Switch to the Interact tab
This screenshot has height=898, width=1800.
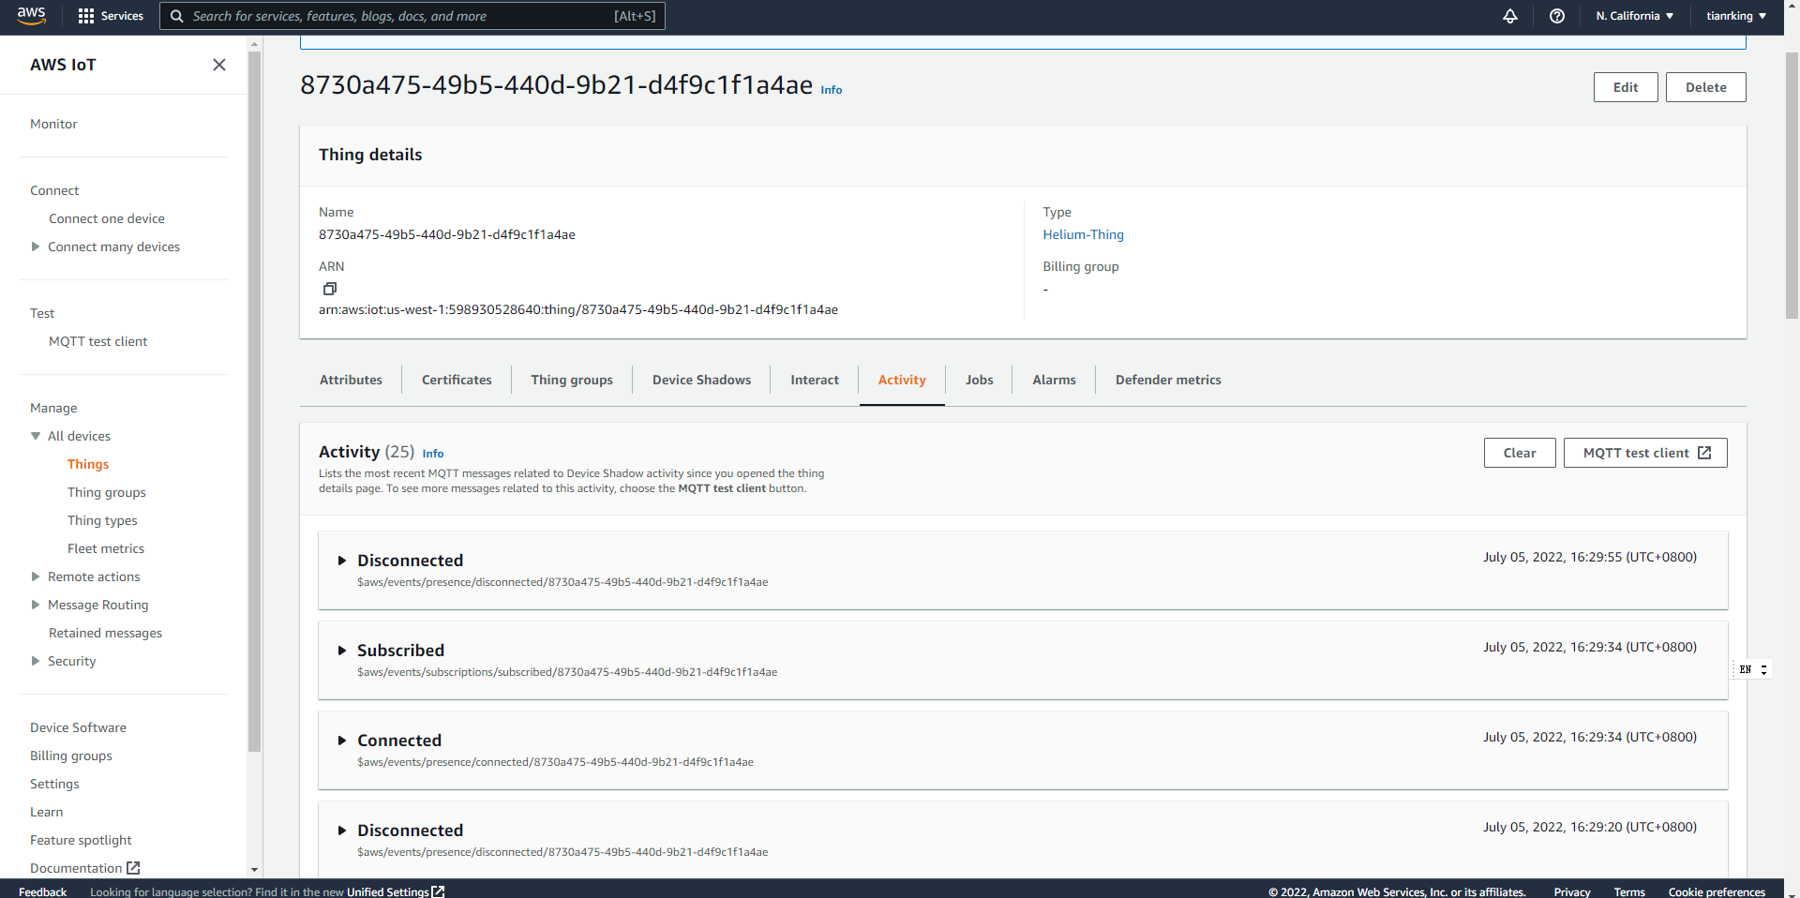click(x=815, y=380)
